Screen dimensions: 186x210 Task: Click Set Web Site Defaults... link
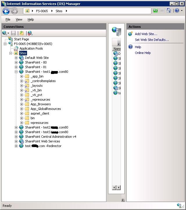(x=152, y=40)
